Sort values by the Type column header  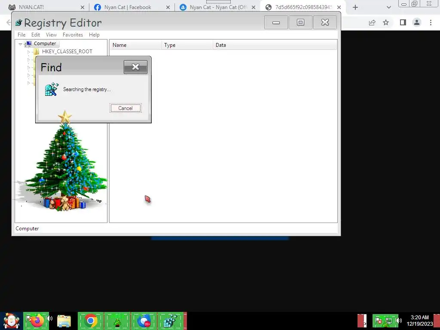[187, 45]
